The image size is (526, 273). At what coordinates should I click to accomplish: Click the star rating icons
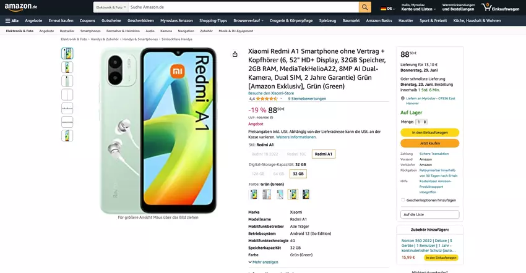click(267, 98)
